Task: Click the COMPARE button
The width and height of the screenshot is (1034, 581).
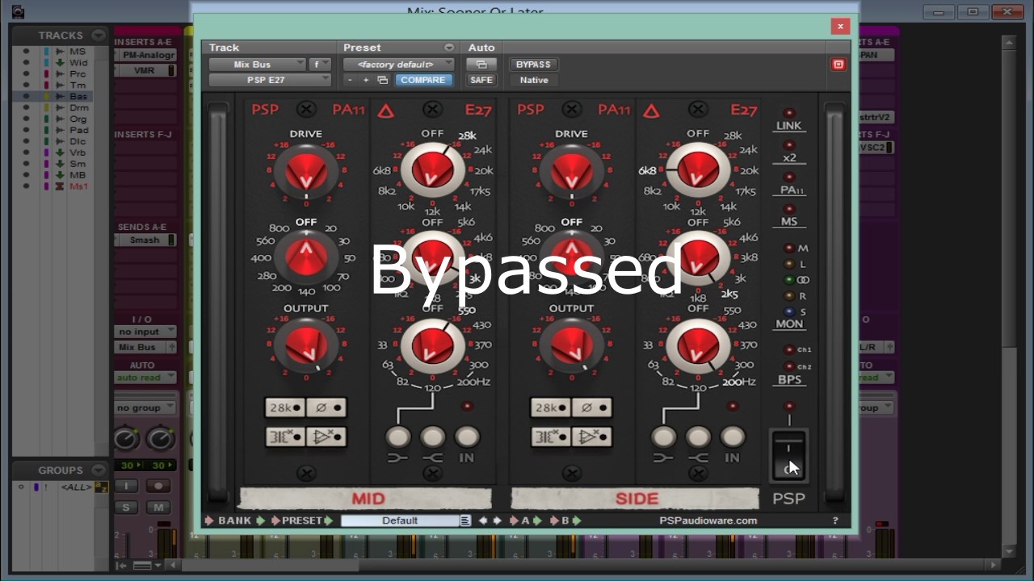Action: [x=423, y=80]
